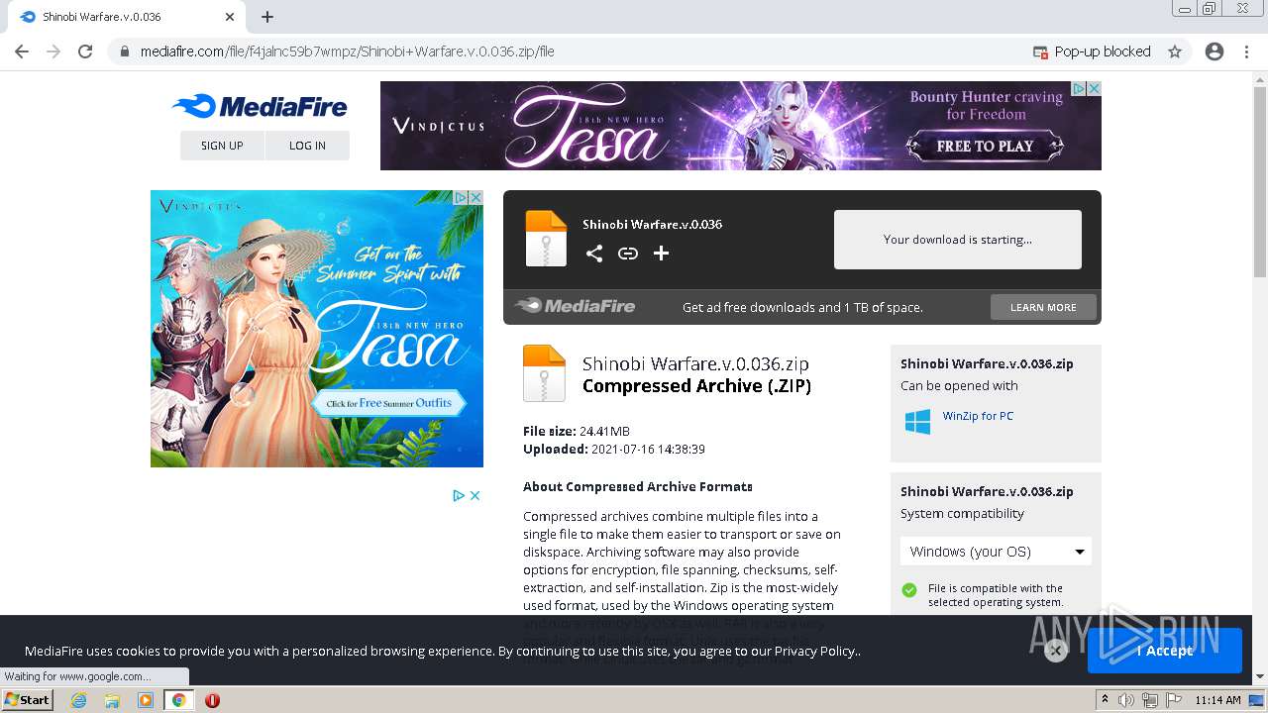The width and height of the screenshot is (1268, 713).
Task: Click the Windows logo next to WinZip
Action: (917, 422)
